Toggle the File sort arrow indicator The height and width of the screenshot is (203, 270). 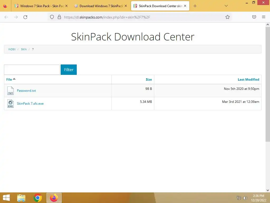click(14, 79)
